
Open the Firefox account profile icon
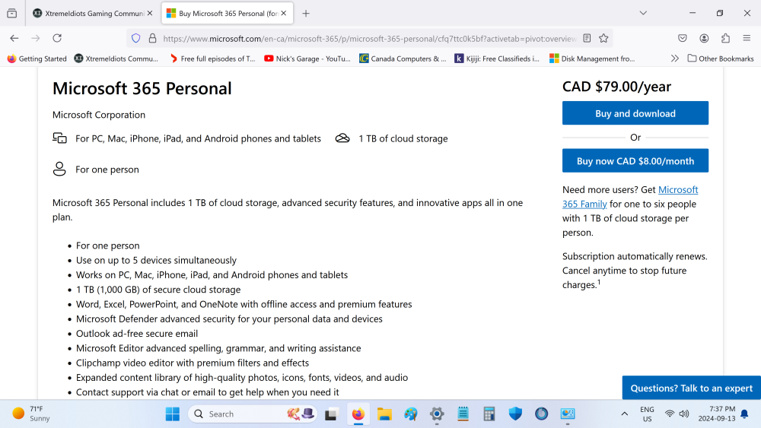(x=704, y=38)
